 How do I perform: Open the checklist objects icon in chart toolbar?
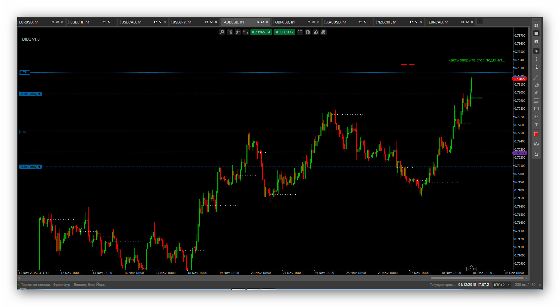(x=300, y=32)
